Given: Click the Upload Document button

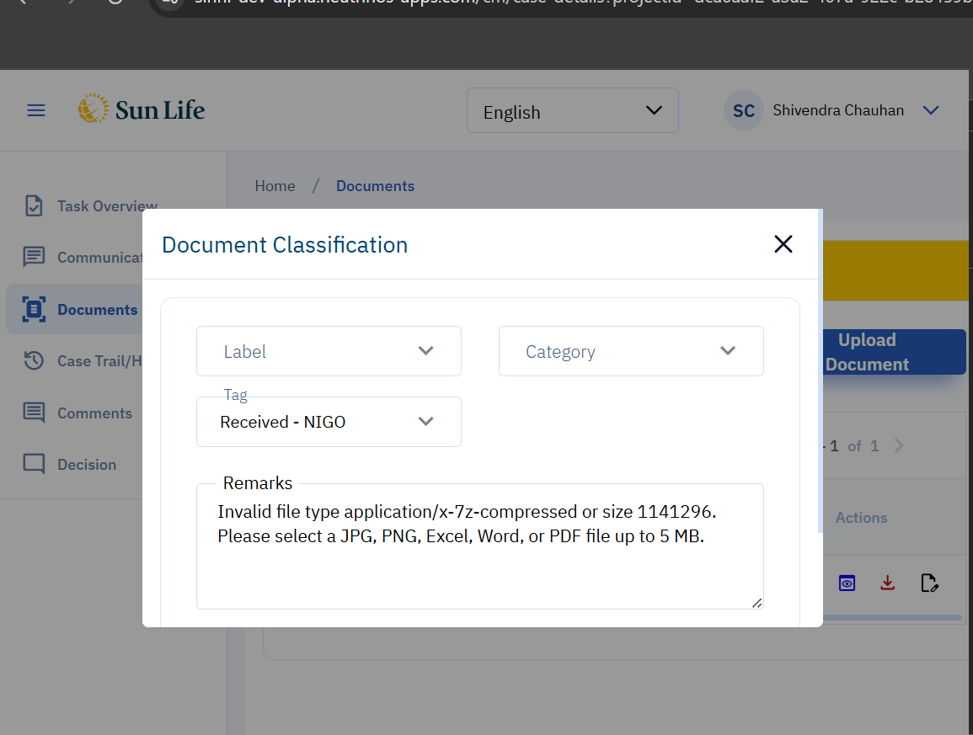Looking at the screenshot, I should (x=894, y=352).
